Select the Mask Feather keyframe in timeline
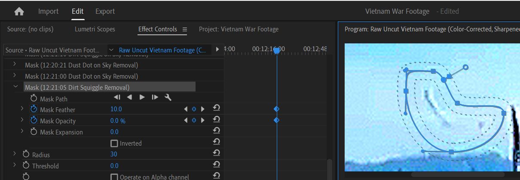The width and height of the screenshot is (520, 180). click(x=276, y=109)
